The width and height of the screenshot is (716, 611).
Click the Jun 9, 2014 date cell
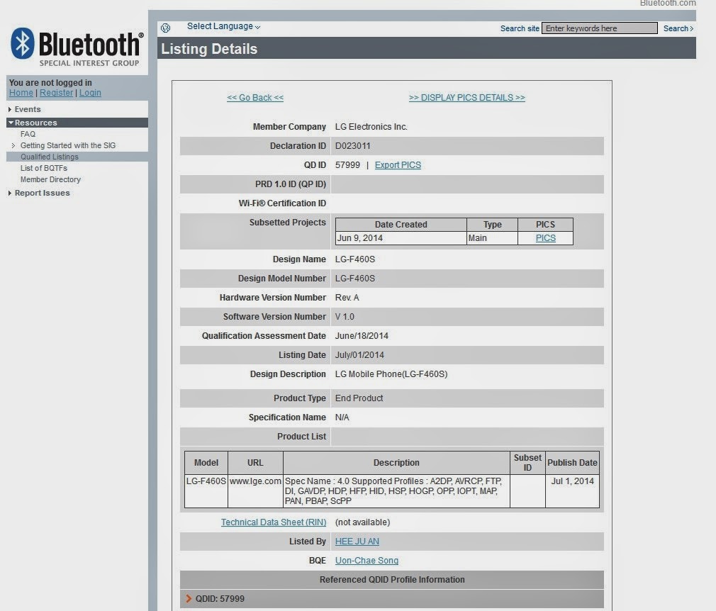click(401, 238)
